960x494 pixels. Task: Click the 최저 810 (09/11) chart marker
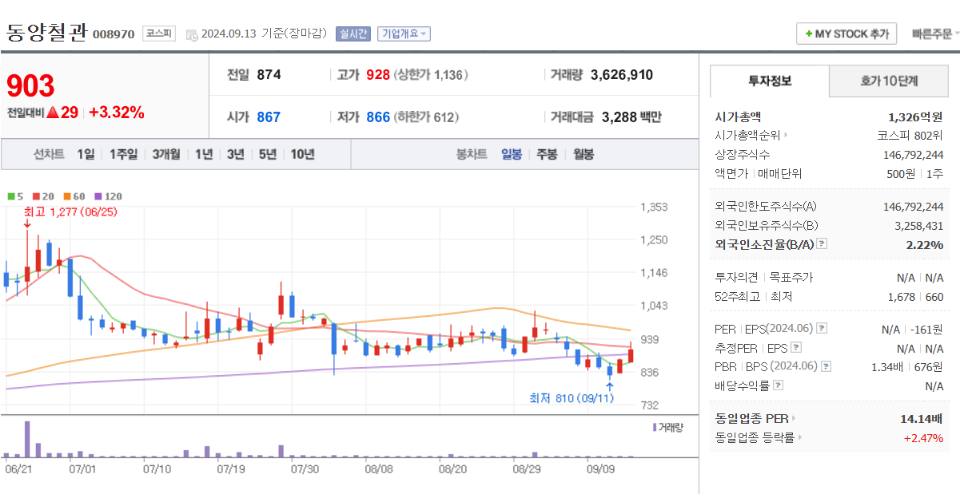coord(571,397)
